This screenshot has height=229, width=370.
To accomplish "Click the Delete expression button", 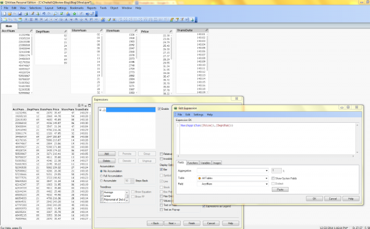I will [x=107, y=160].
